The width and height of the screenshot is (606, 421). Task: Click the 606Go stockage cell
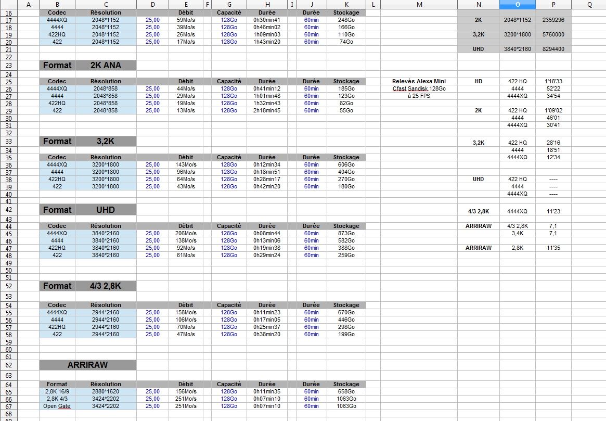tap(346, 164)
